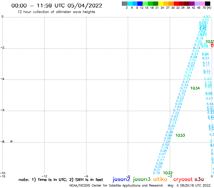This screenshot has width=214, height=188.
Task: Click the gray 3 ft legend swatch
Action: 125,3
